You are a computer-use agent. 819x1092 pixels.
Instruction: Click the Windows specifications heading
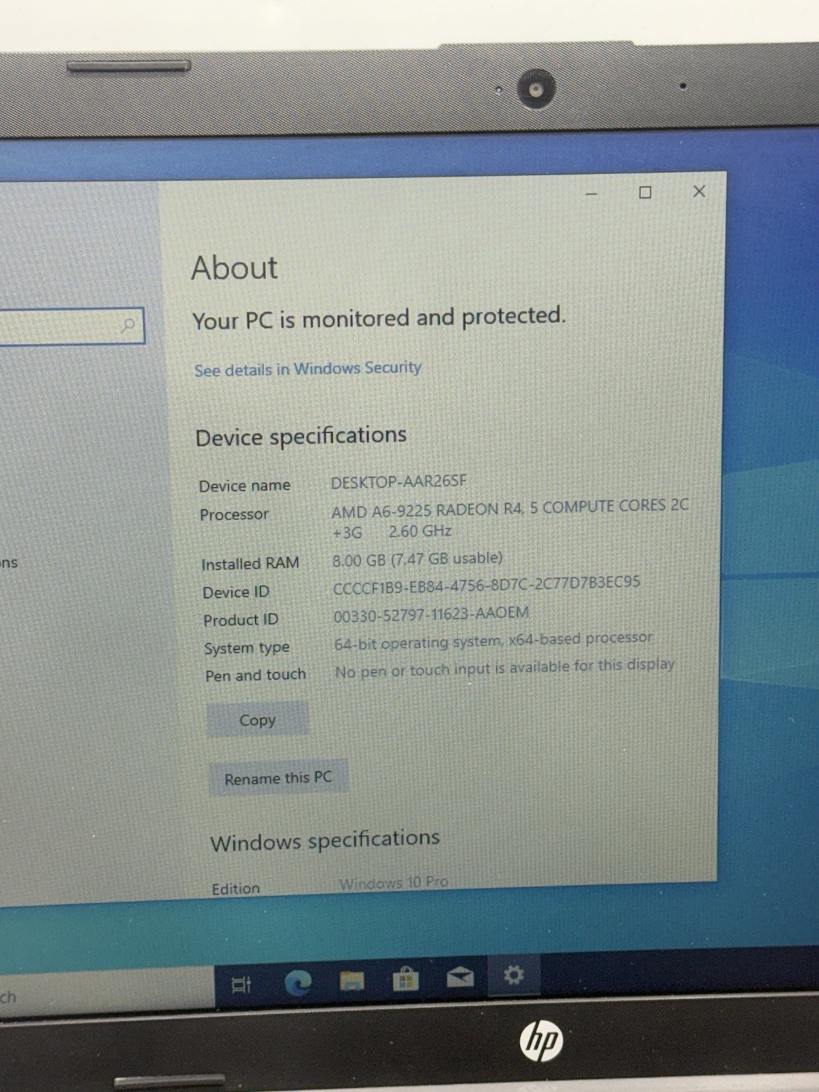tap(325, 840)
